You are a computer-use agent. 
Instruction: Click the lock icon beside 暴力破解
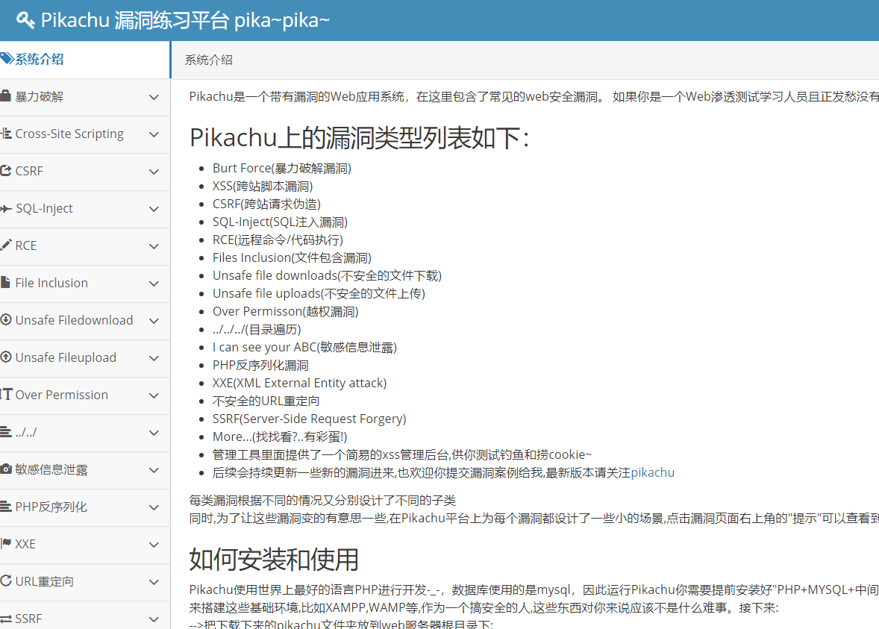click(x=6, y=96)
